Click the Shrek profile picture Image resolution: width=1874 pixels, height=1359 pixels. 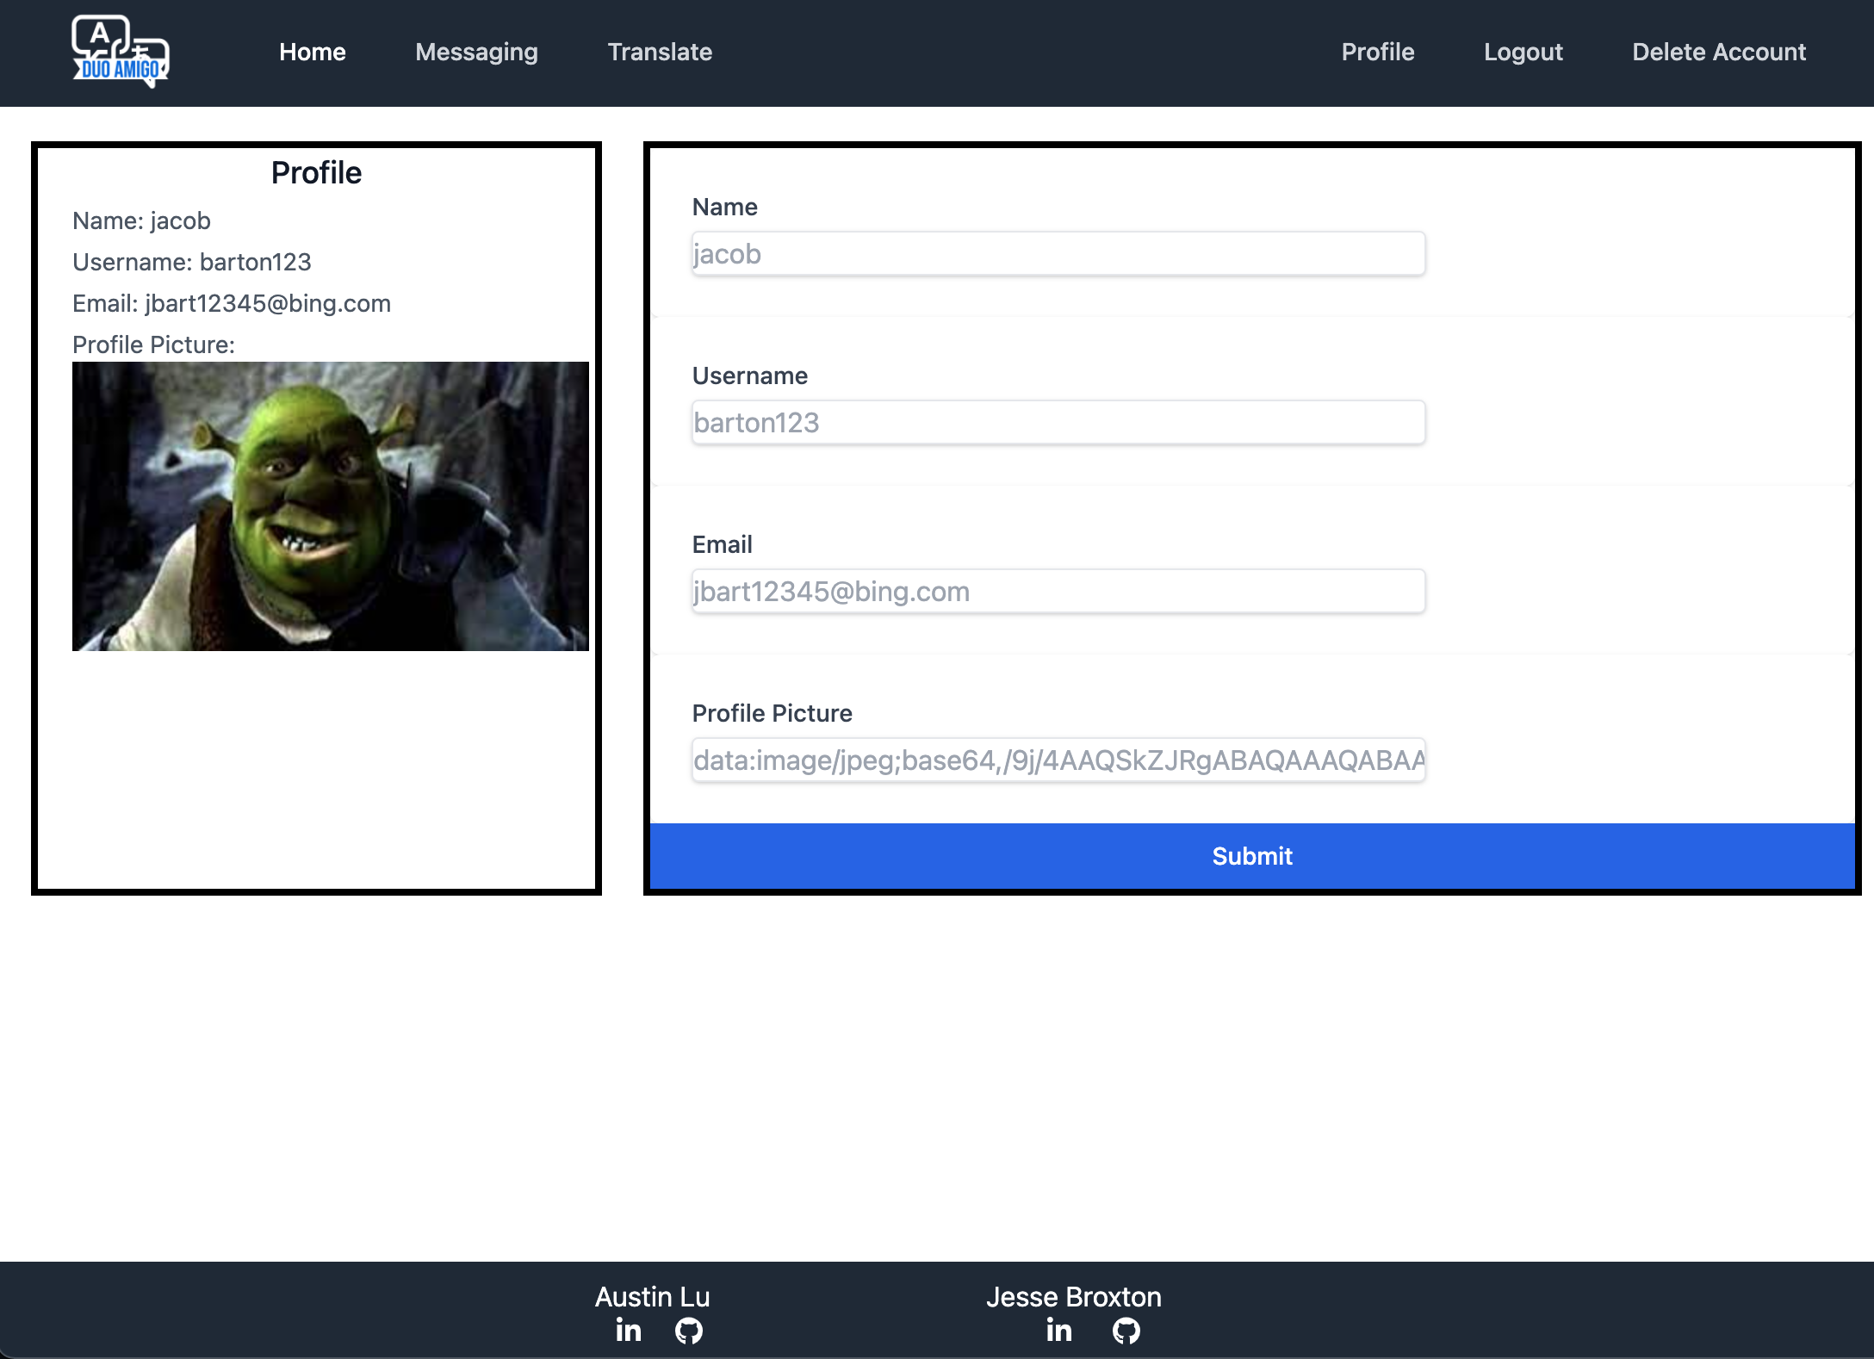[330, 506]
